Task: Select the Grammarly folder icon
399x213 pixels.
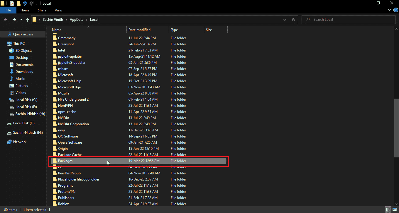Action: coord(54,38)
